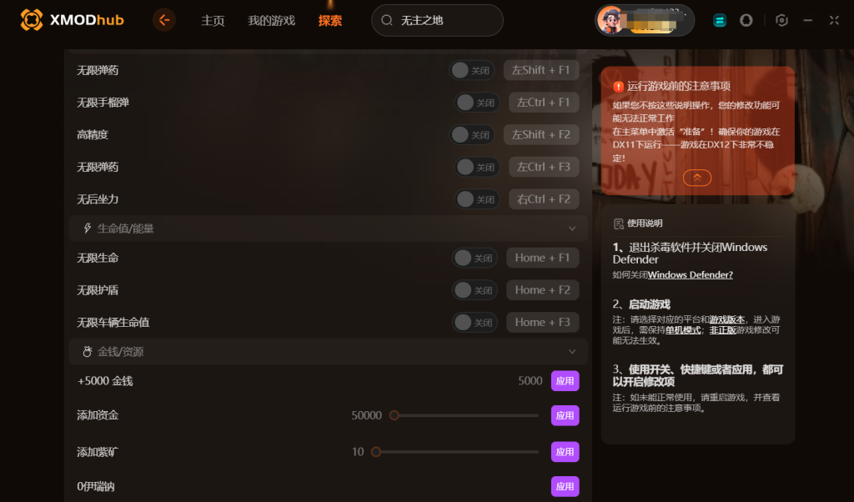The width and height of the screenshot is (854, 502).
Task: Open the user avatar profile
Action: (x=610, y=20)
